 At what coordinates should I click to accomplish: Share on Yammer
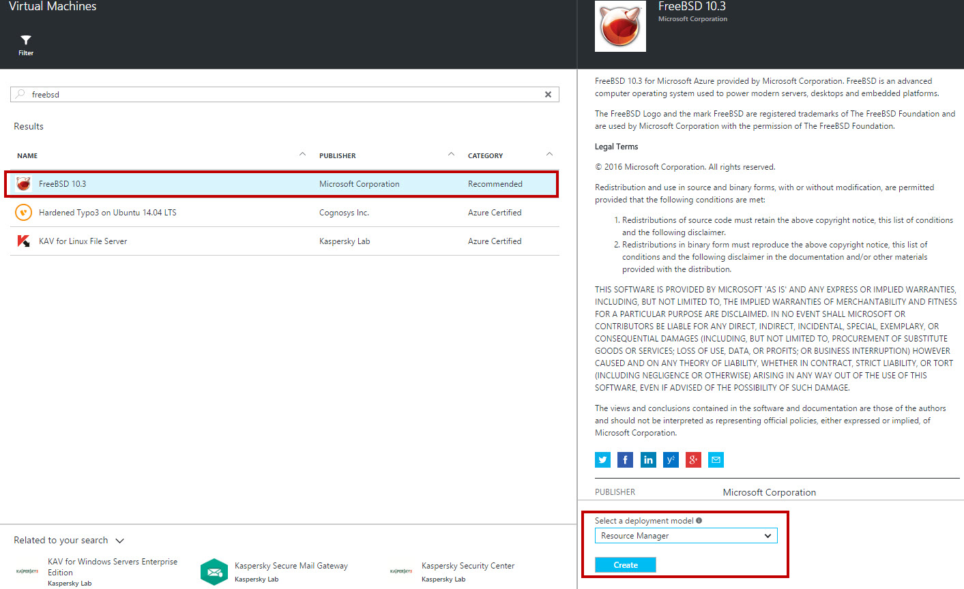671,459
